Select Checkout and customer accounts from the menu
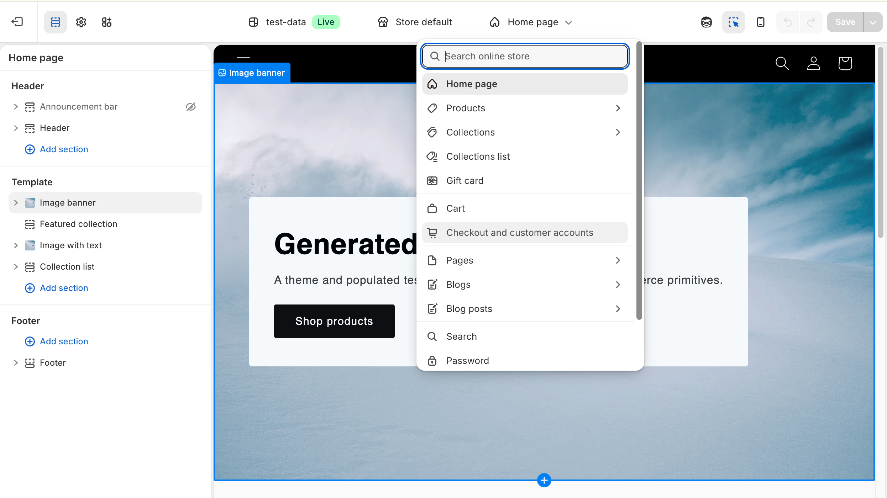 tap(520, 232)
